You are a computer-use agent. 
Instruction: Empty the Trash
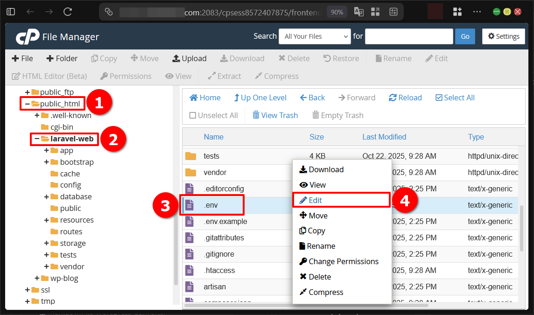pos(337,115)
